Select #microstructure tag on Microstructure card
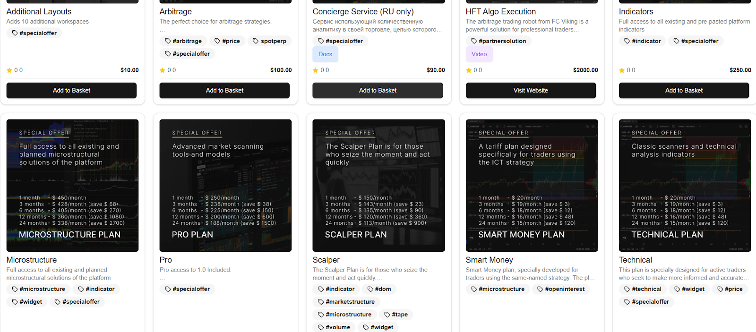Image resolution: width=756 pixels, height=332 pixels. pos(38,289)
